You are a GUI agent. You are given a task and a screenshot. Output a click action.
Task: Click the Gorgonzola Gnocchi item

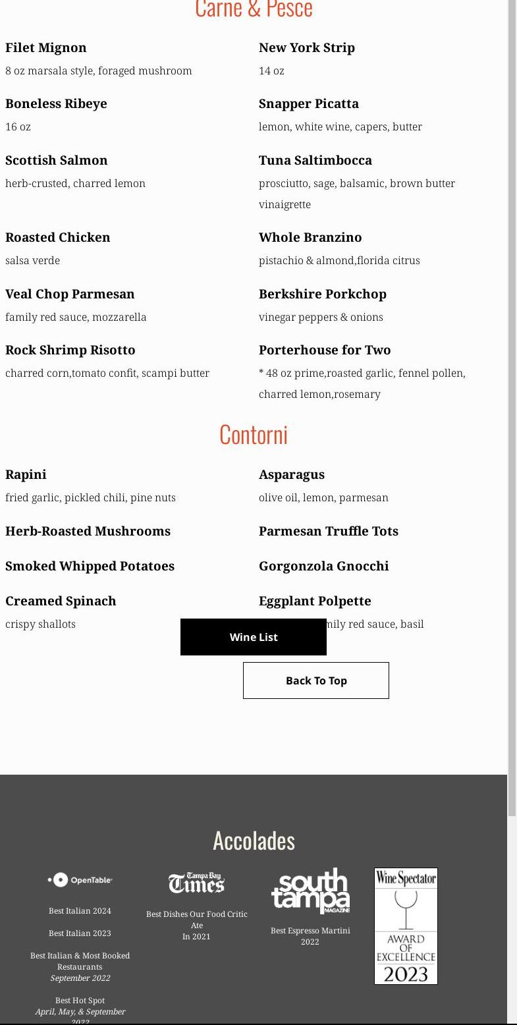point(323,566)
